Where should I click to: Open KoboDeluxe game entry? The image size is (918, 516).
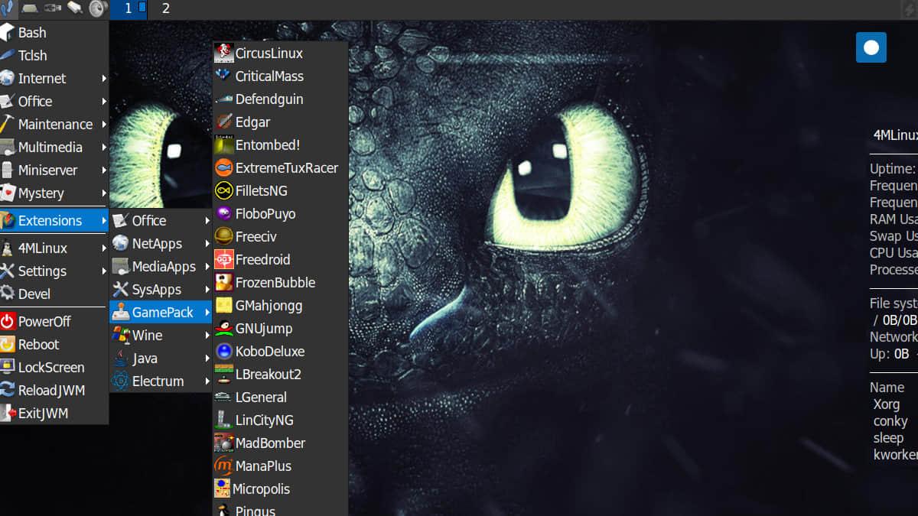coord(269,352)
